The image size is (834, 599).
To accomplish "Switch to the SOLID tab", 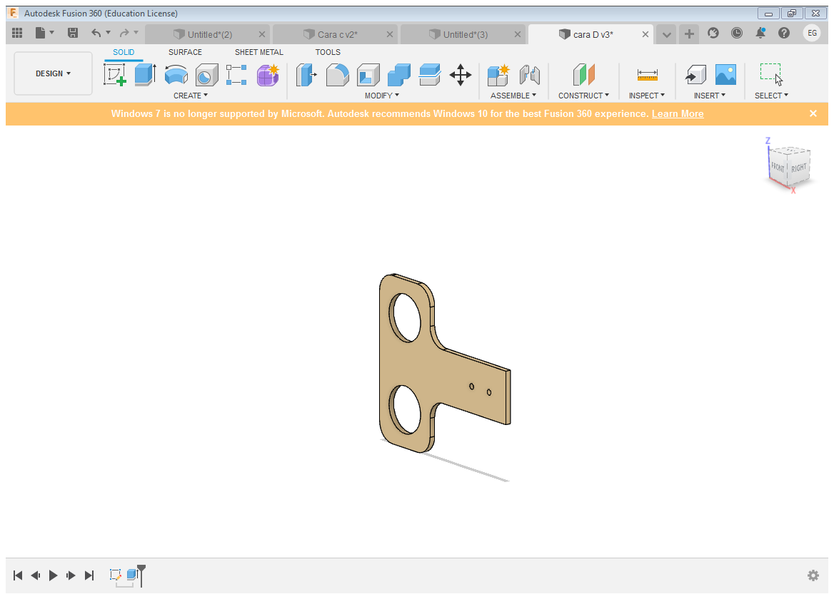I will [x=124, y=52].
